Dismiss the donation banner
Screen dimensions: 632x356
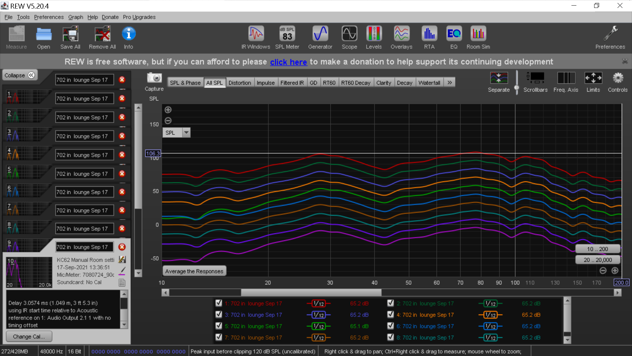(625, 61)
